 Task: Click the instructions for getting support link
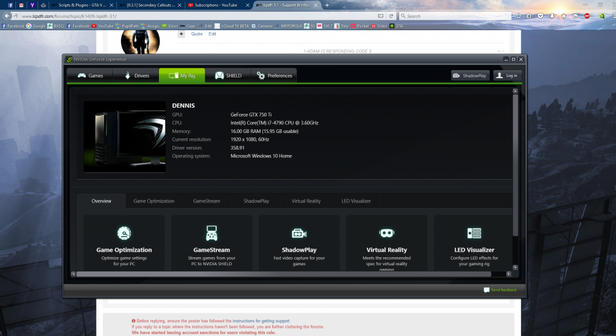pos(261,321)
